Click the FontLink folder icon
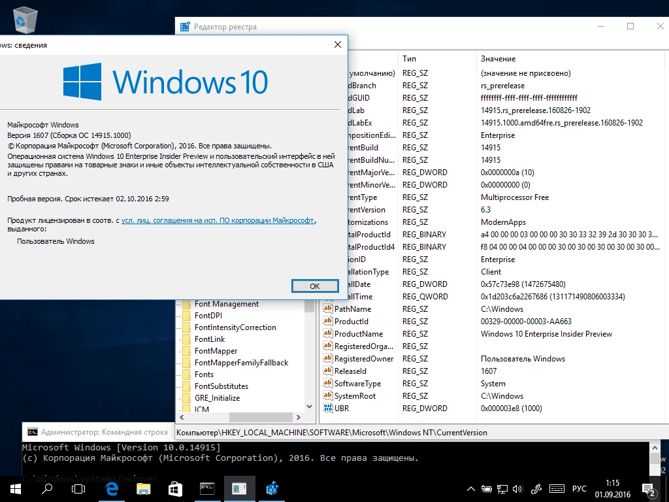This screenshot has width=669, height=502. tap(186, 339)
